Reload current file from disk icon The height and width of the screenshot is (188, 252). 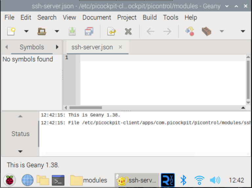click(x=111, y=31)
